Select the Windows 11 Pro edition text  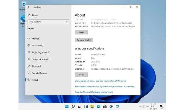[x=98, y=54]
